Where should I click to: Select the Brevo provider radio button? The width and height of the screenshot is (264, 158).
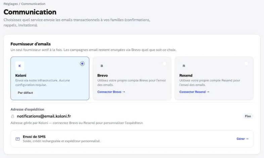coord(164,64)
